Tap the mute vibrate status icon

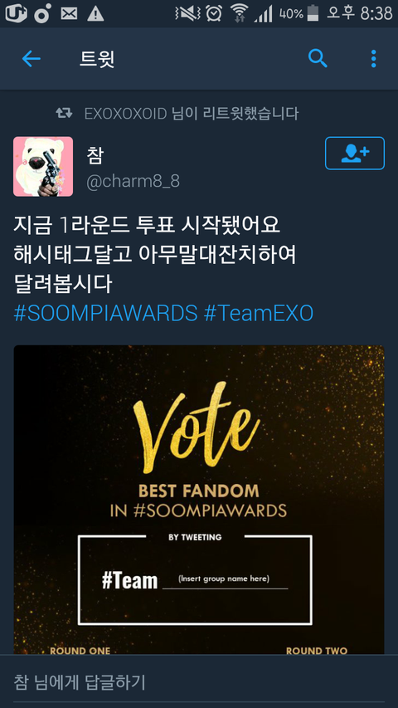(187, 13)
